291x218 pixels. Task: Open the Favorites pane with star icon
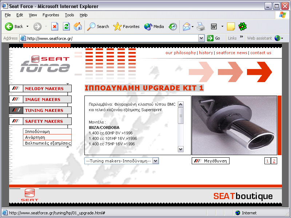pyautogui.click(x=126, y=27)
